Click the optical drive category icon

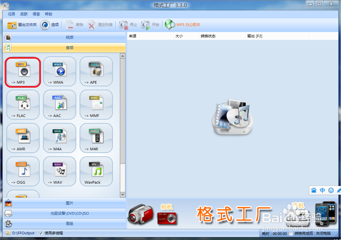pyautogui.click(x=8, y=213)
